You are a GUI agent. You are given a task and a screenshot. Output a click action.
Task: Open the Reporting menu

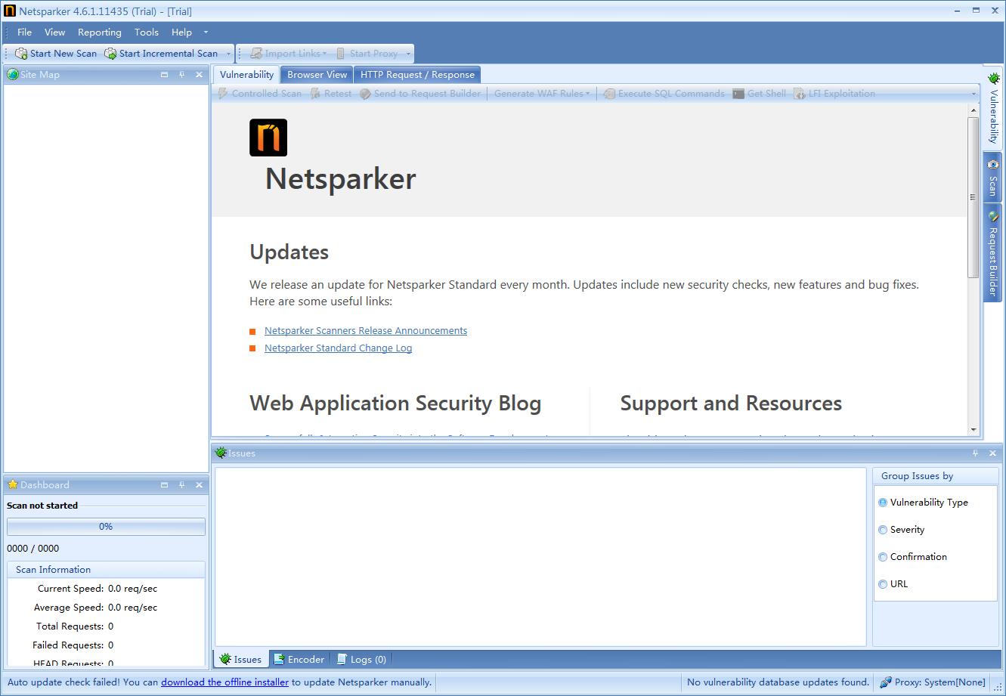100,32
